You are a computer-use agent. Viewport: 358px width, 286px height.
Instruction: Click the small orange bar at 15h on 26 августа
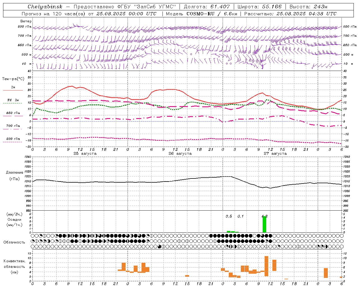coord(187,276)
